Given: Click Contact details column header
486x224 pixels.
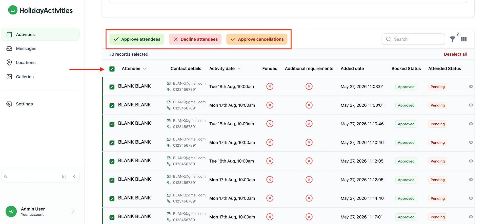Looking at the screenshot, I should 186,69.
